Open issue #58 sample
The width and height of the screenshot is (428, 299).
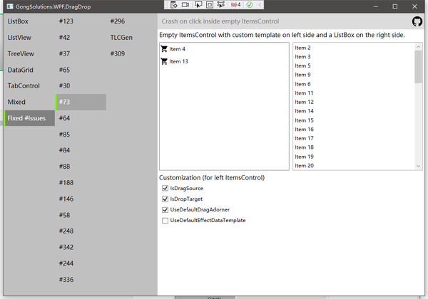(81, 215)
